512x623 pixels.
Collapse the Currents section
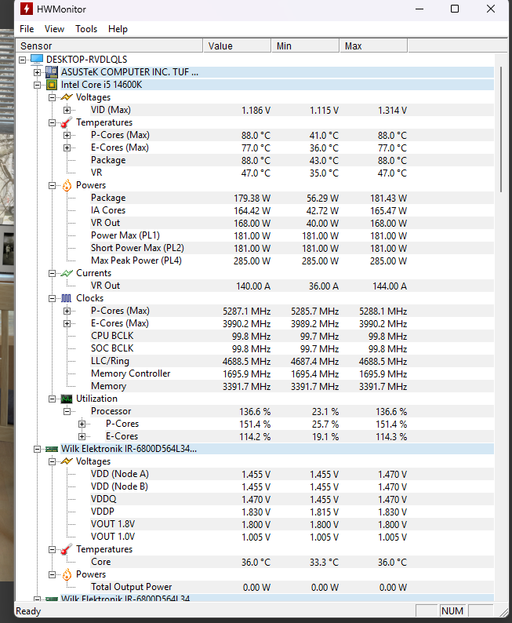click(52, 273)
